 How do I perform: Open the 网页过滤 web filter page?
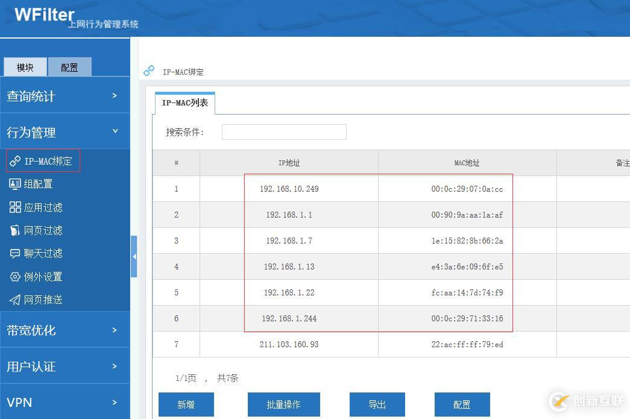tap(43, 230)
